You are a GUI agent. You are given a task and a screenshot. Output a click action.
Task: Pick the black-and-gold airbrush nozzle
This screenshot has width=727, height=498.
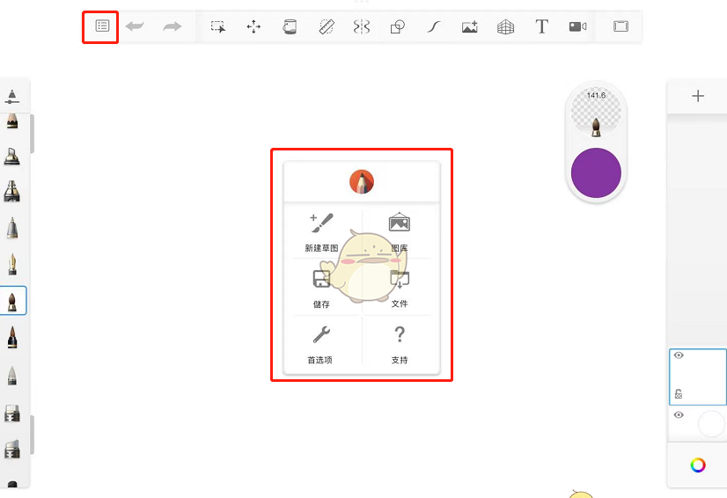[12, 191]
